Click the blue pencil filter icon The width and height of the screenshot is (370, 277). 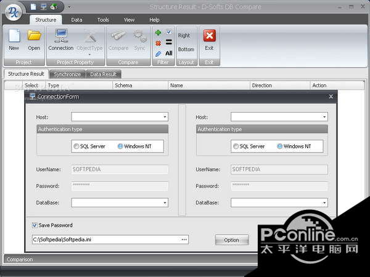point(158,54)
